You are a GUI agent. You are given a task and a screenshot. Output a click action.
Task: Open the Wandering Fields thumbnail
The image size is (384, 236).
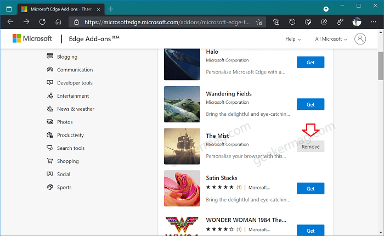tap(182, 104)
